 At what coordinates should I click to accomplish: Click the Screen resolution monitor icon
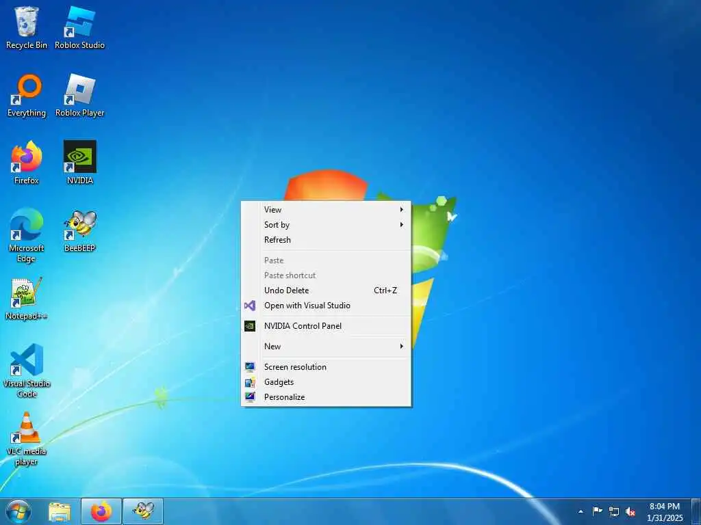250,367
